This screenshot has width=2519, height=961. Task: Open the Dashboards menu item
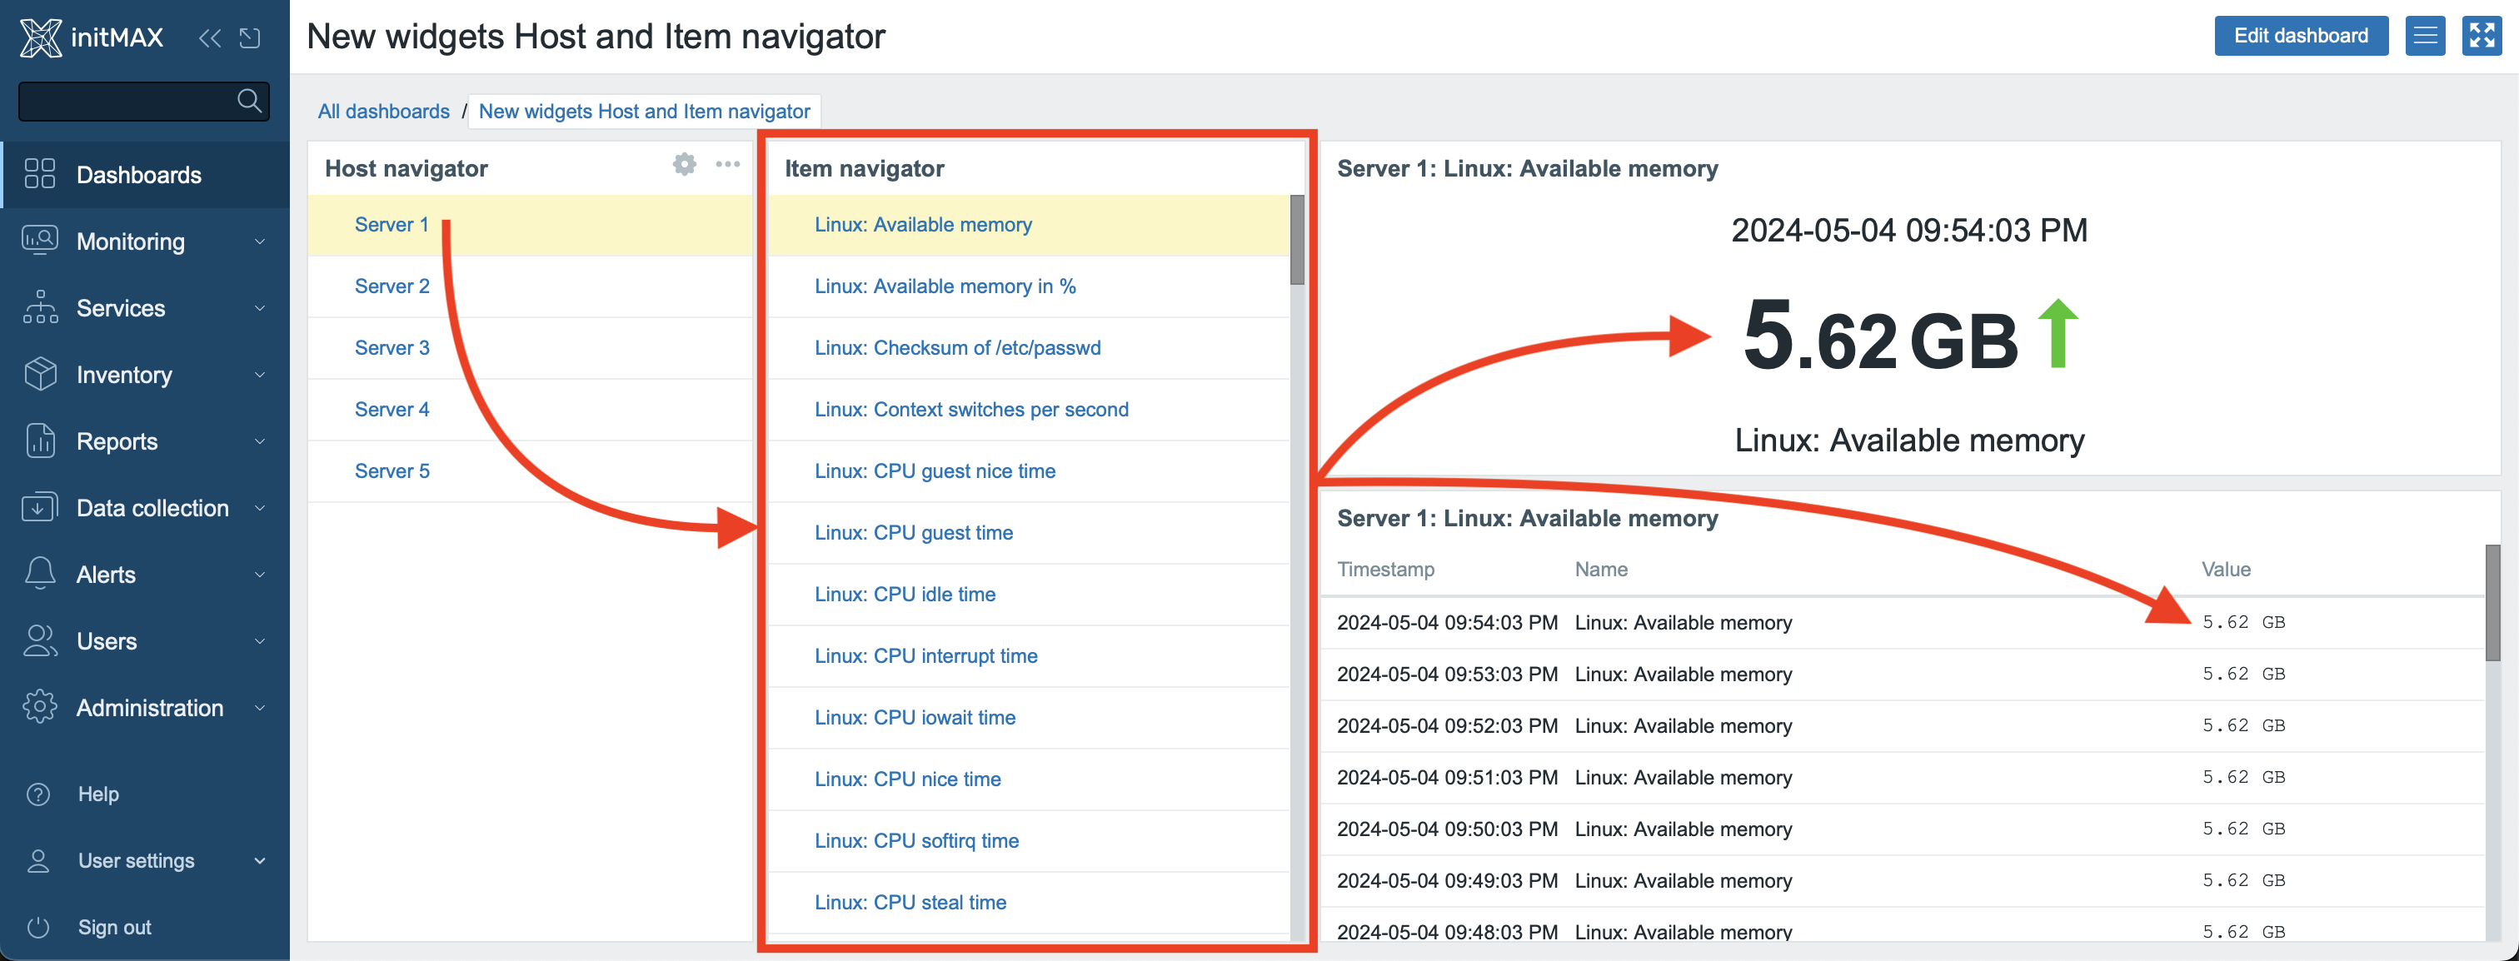pos(145,175)
